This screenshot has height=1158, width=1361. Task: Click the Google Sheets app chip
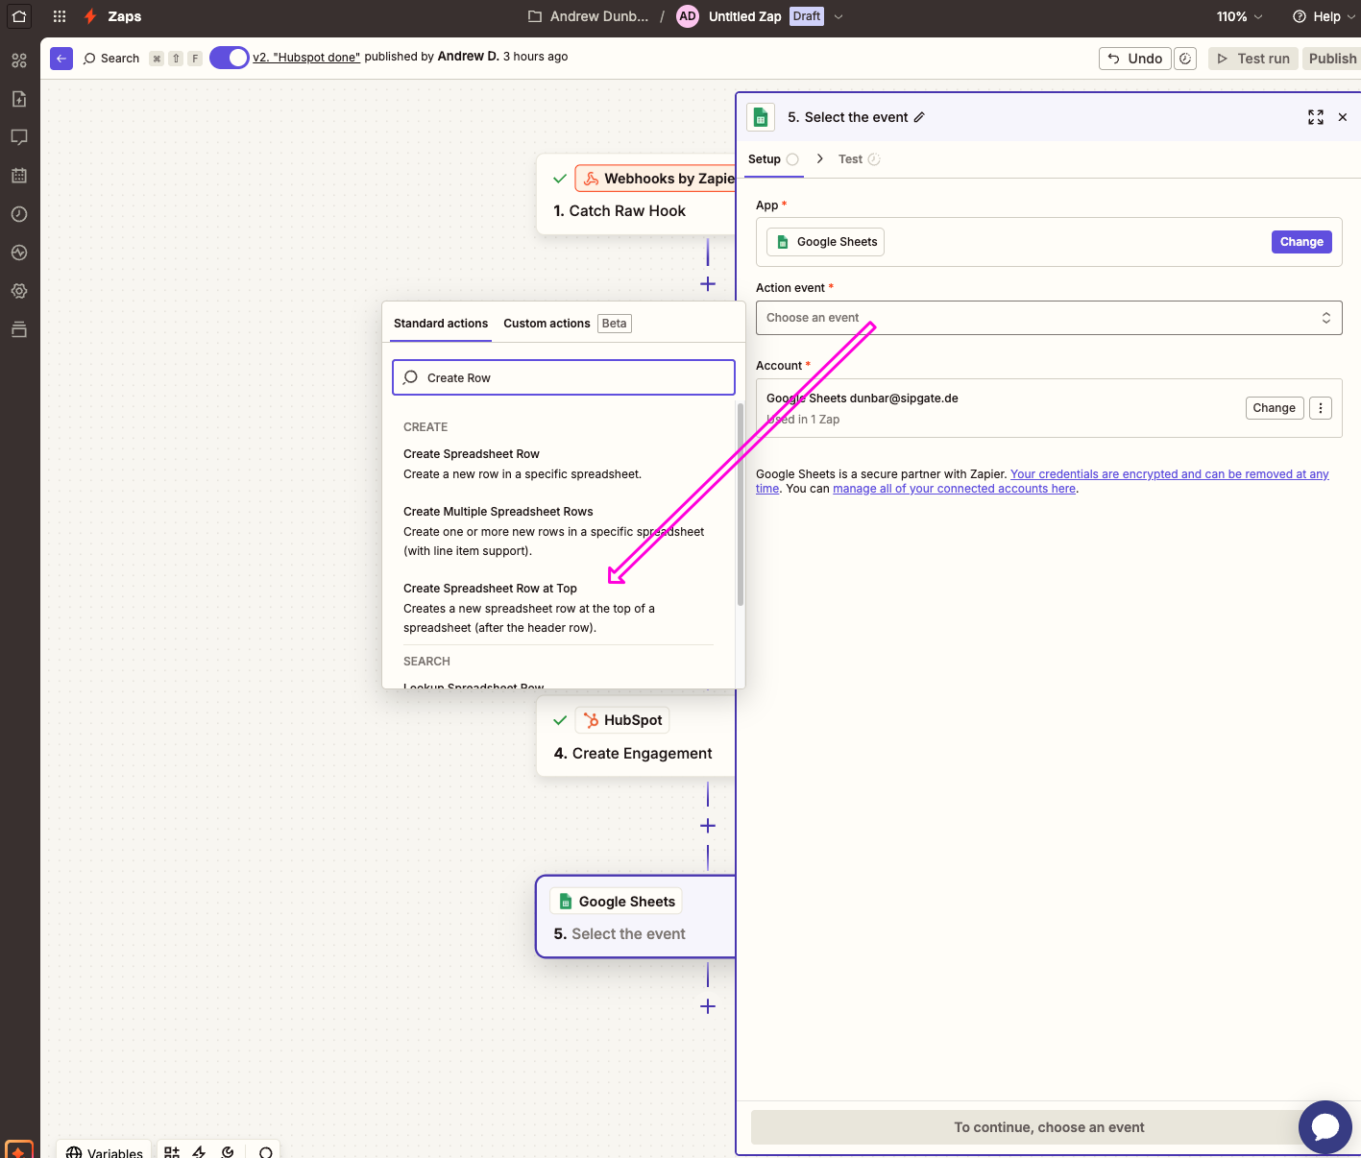pos(826,242)
